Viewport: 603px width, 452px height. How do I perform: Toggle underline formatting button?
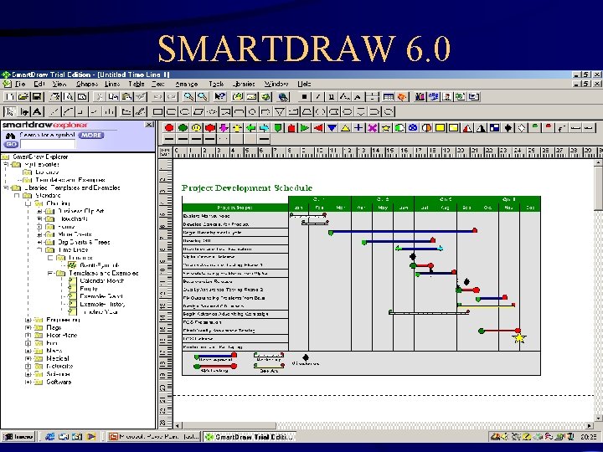332,96
